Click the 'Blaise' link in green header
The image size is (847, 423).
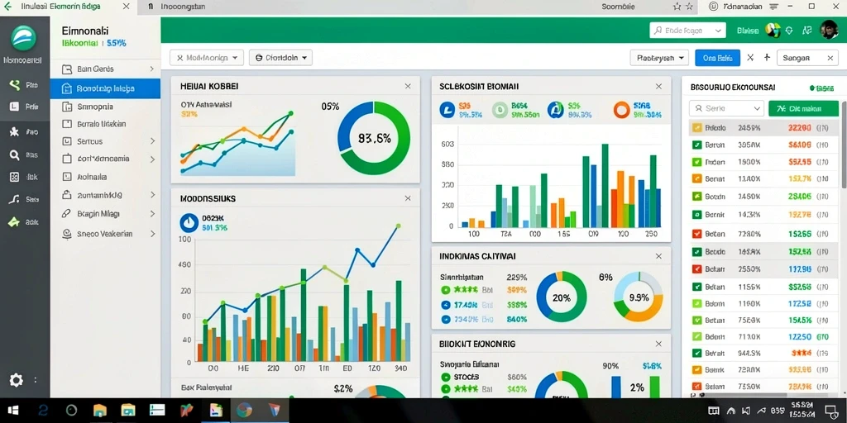[748, 31]
